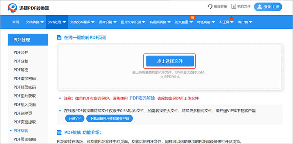Click the dashed file upload drop area
The image size is (293, 144).
pyautogui.click(x=170, y=67)
